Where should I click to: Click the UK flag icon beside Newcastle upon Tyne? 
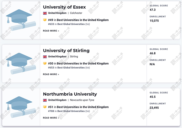(x=45, y=100)
